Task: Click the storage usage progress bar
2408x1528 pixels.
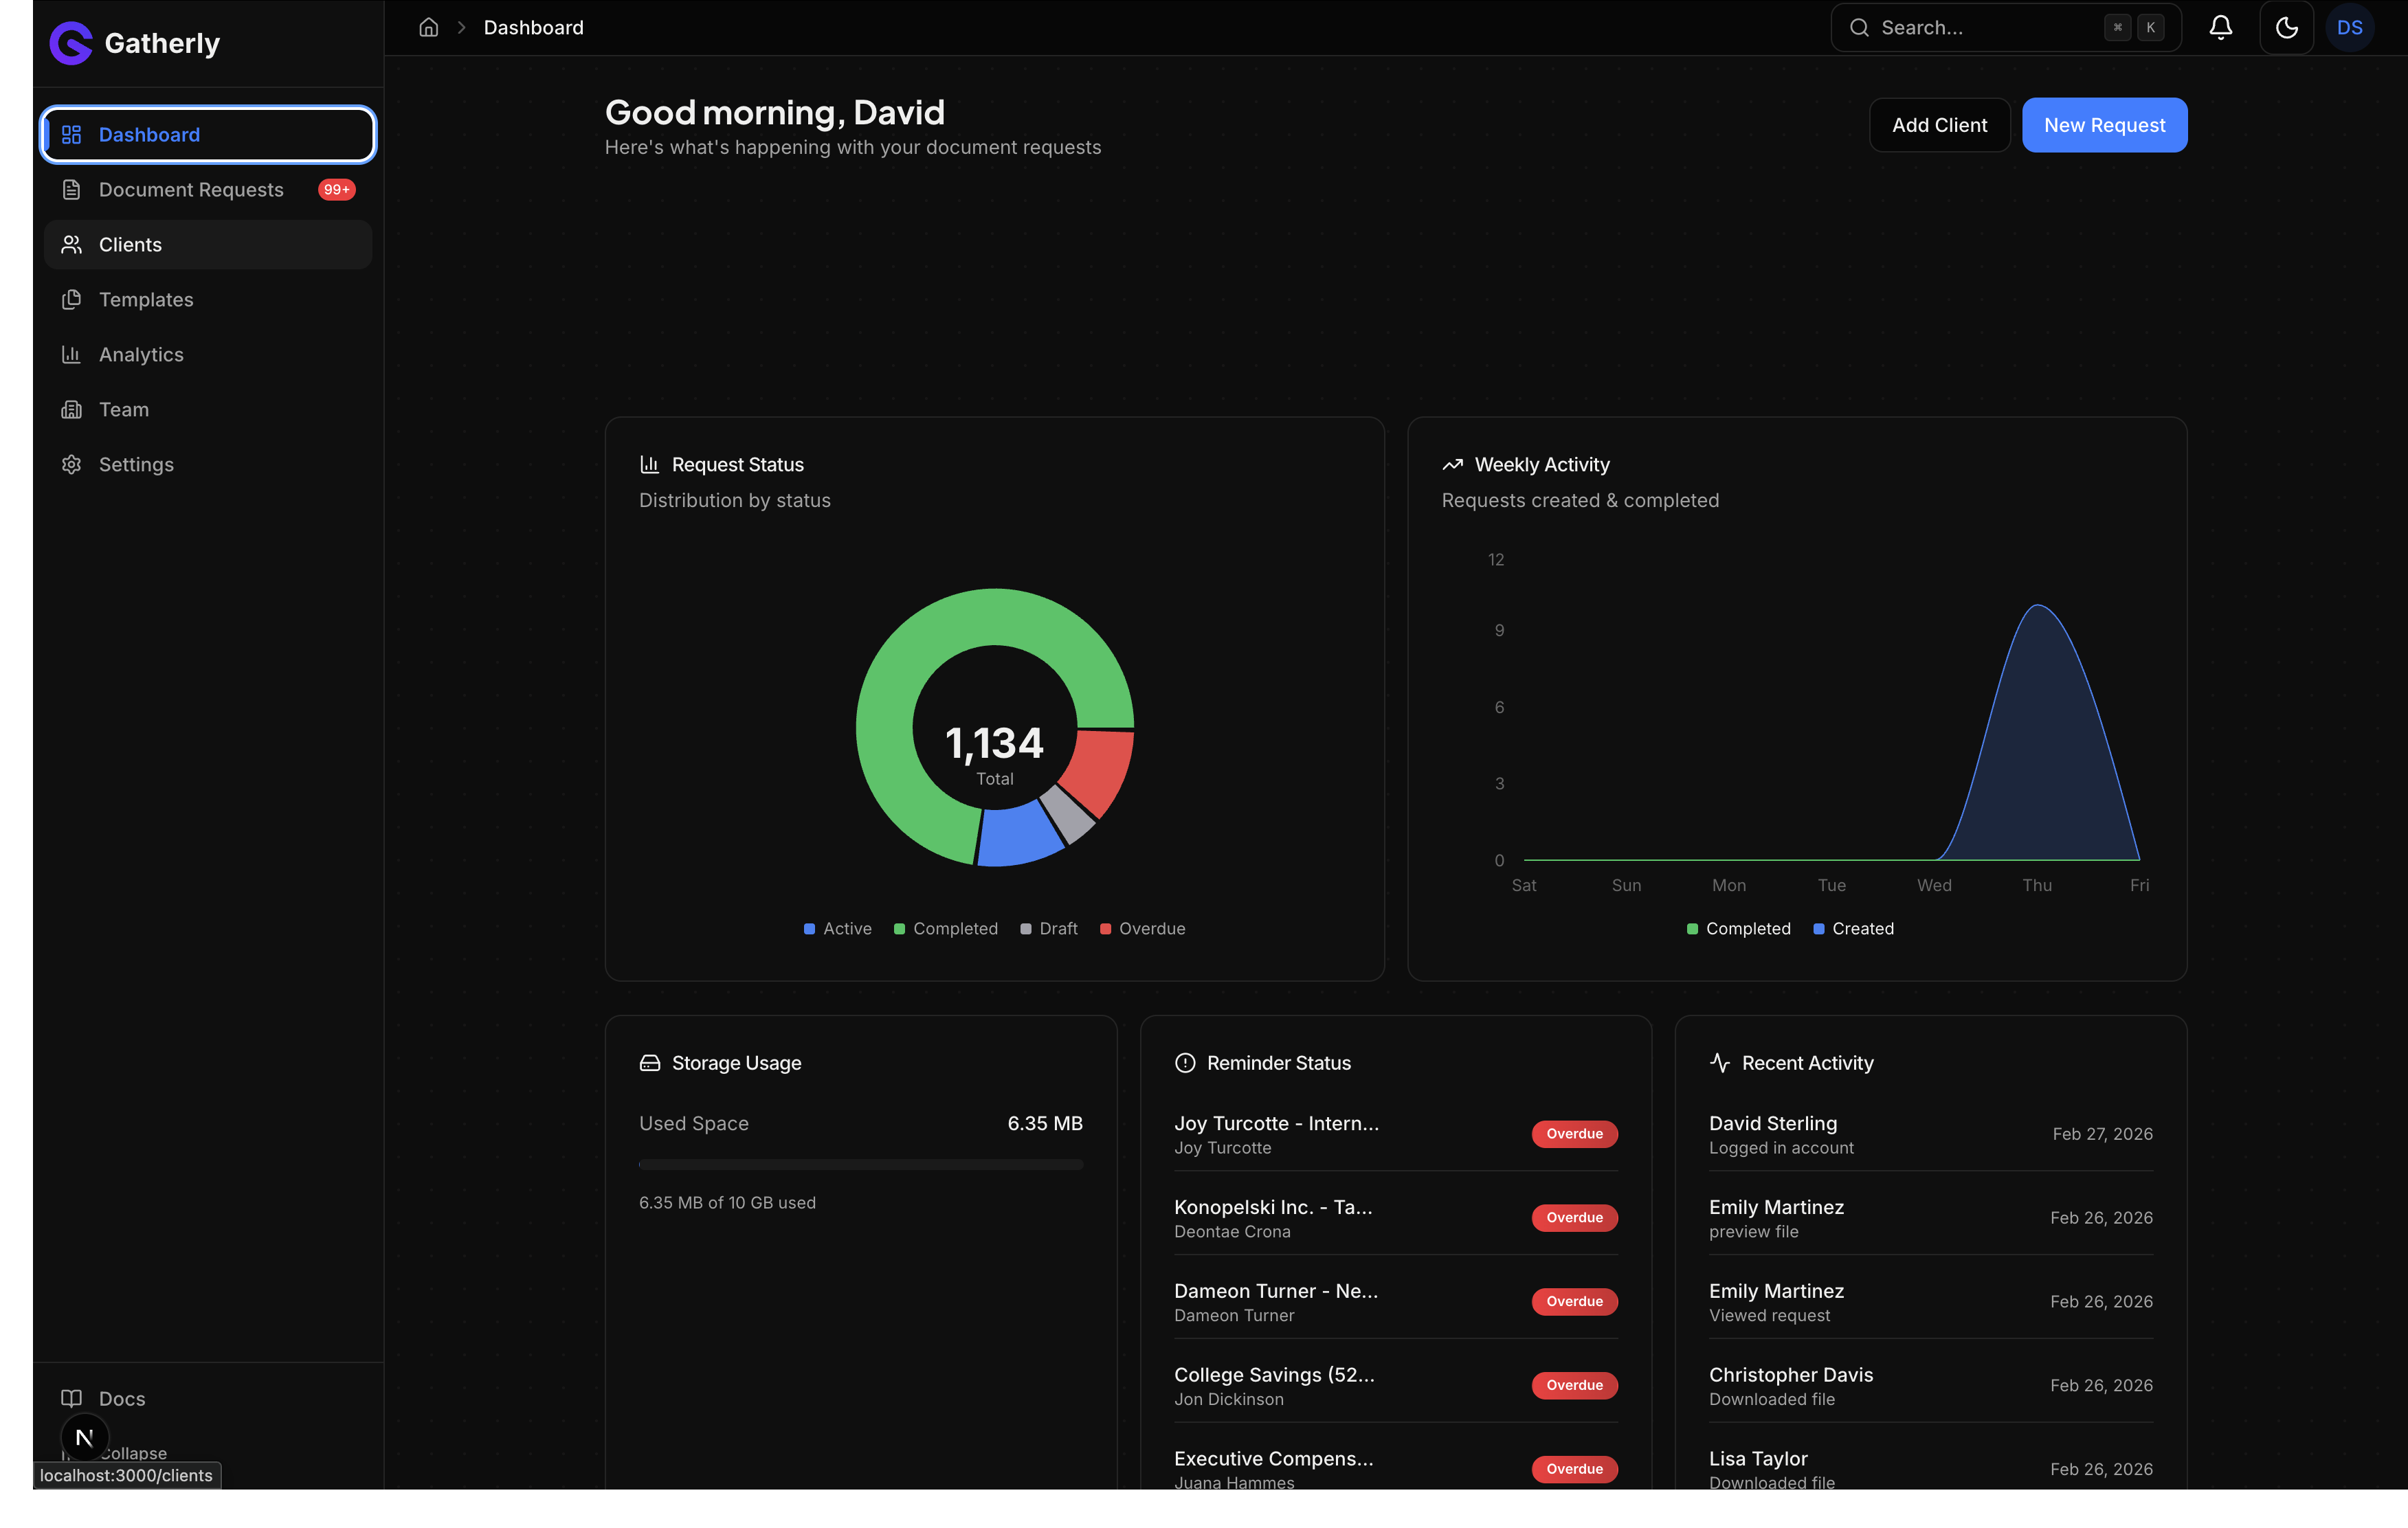Action: point(860,1164)
